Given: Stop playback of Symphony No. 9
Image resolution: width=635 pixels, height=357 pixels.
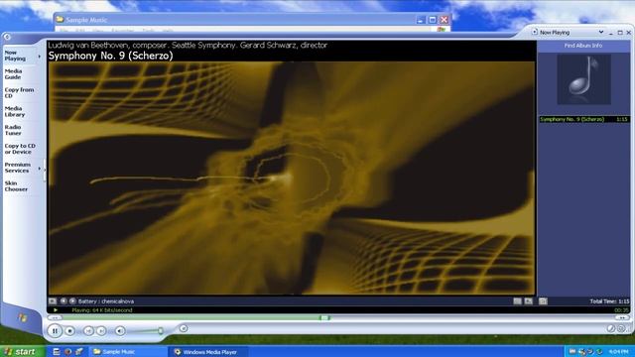Looking at the screenshot, I should tap(70, 330).
